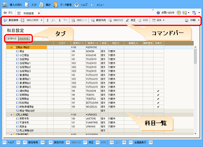Click 勘定検索 in the command bar

coord(11,20)
